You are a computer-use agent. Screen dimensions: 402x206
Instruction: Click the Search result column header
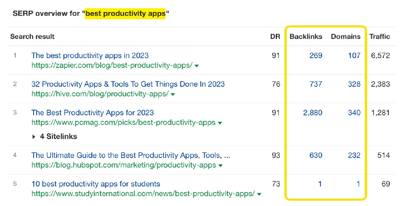point(32,36)
